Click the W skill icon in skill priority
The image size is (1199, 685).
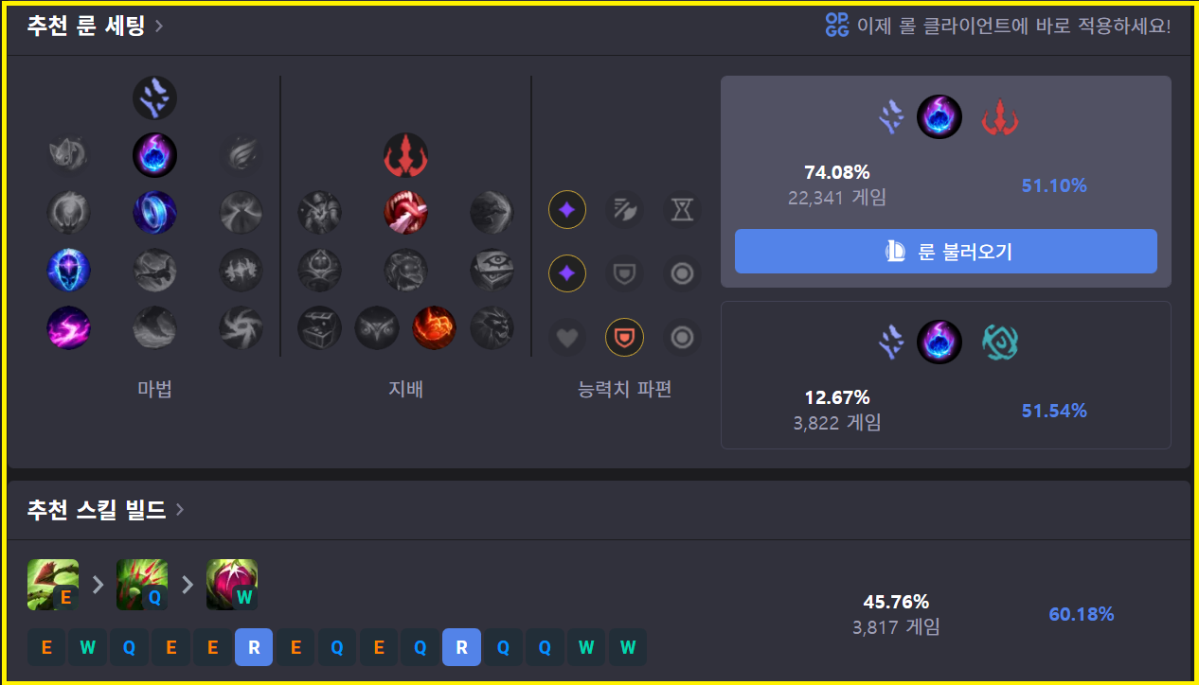232,585
